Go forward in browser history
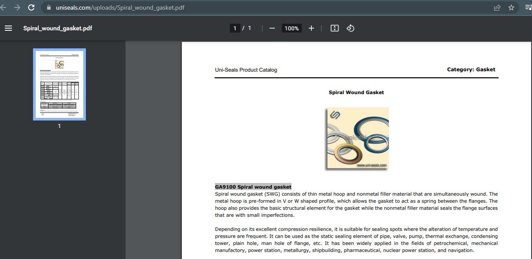 17,7
